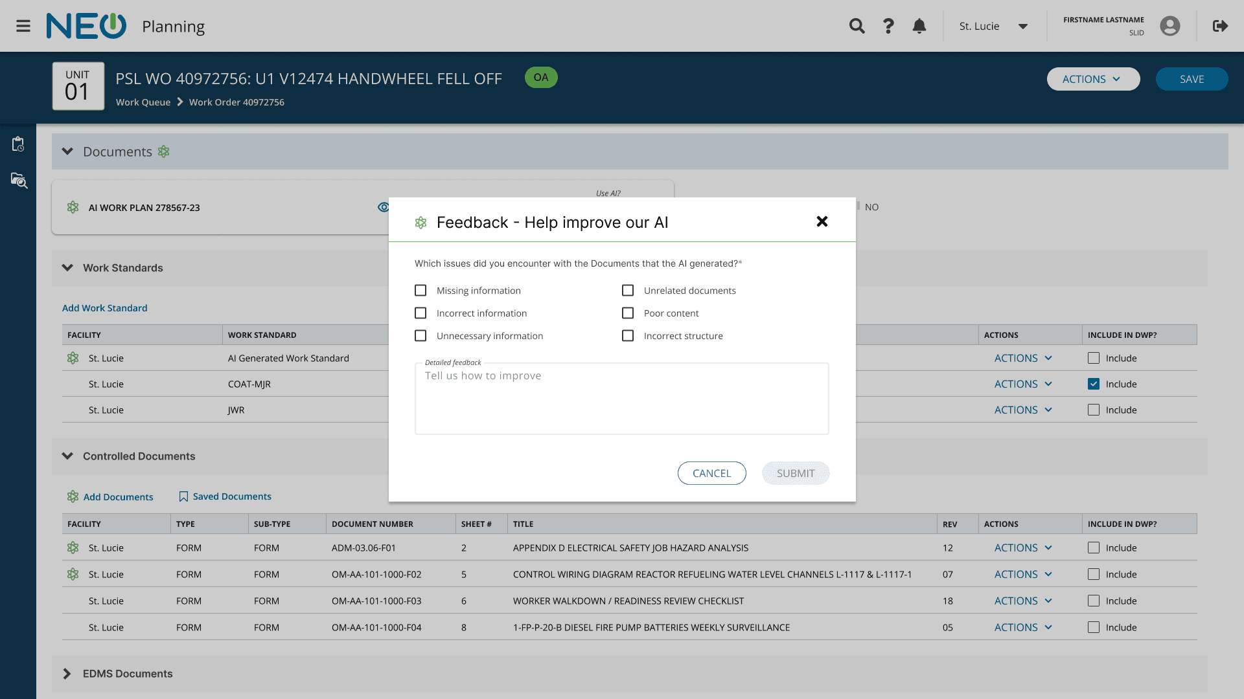Check the Unrelated documents checkbox
Screen dimensions: 1244x699
[x=628, y=291]
